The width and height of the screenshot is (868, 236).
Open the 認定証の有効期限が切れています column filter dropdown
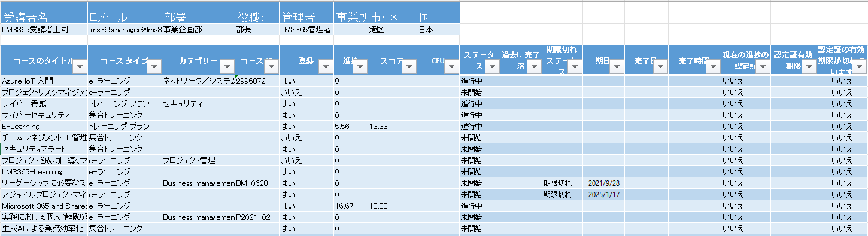[860, 66]
